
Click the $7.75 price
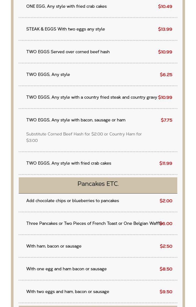click(x=167, y=120)
